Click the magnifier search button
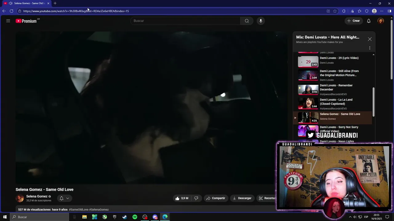Viewport: 394px width, 221px height. click(247, 21)
